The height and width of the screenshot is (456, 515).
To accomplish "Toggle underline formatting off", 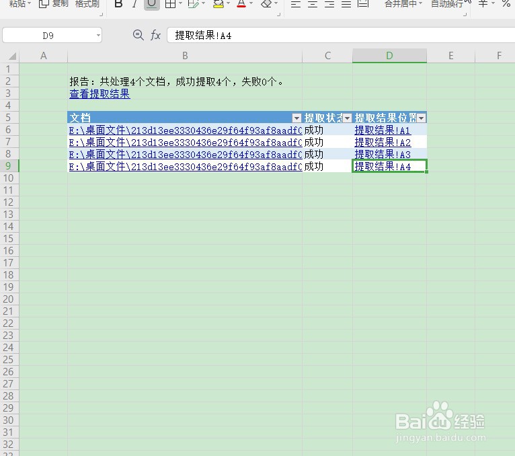I will 152,4.
